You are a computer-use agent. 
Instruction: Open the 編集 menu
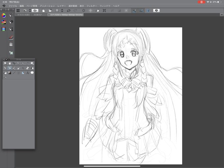tap(22, 6)
